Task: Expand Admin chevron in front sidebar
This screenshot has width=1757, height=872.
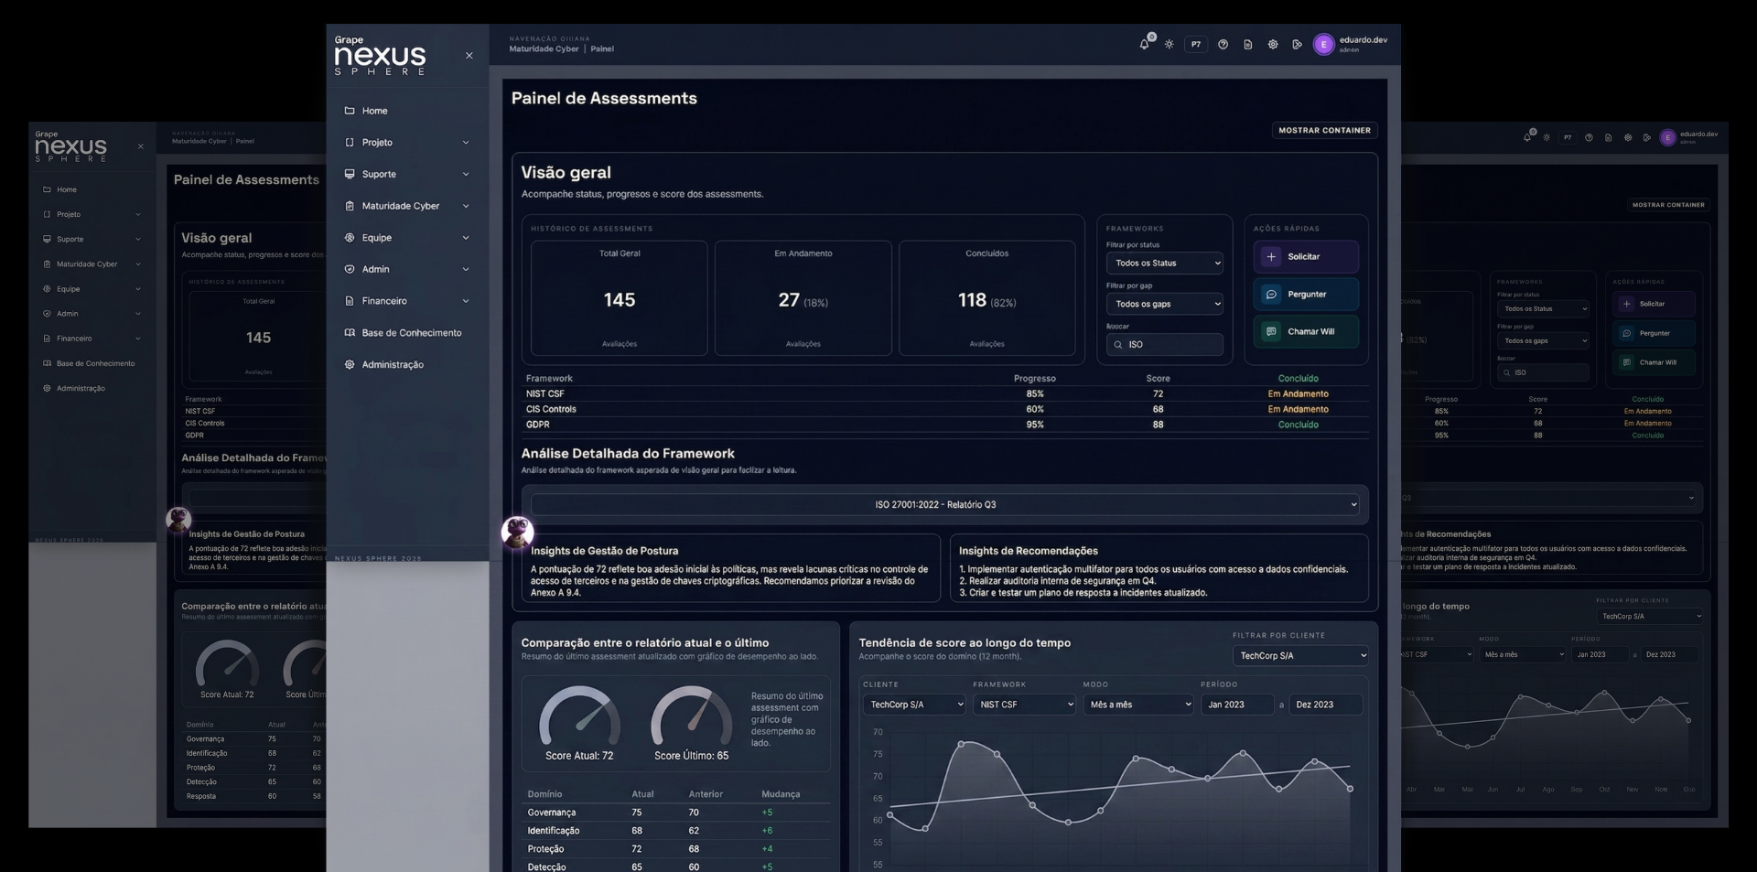Action: click(466, 269)
